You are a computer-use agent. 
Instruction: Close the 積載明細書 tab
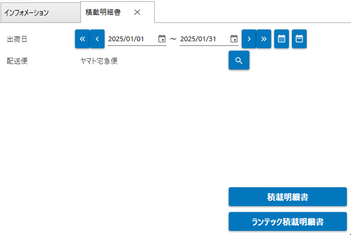click(137, 12)
